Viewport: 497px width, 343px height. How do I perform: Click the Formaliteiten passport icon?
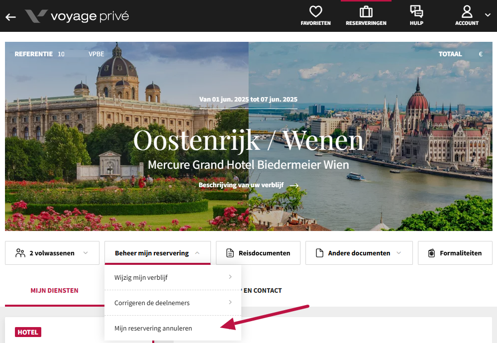(432, 253)
